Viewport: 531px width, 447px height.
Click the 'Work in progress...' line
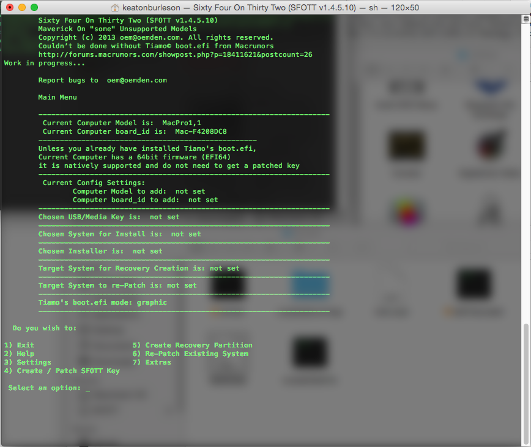(x=45, y=64)
